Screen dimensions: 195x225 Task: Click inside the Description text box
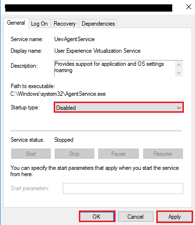(x=115, y=68)
